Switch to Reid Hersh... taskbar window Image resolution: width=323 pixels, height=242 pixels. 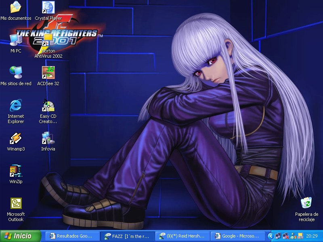182,236
